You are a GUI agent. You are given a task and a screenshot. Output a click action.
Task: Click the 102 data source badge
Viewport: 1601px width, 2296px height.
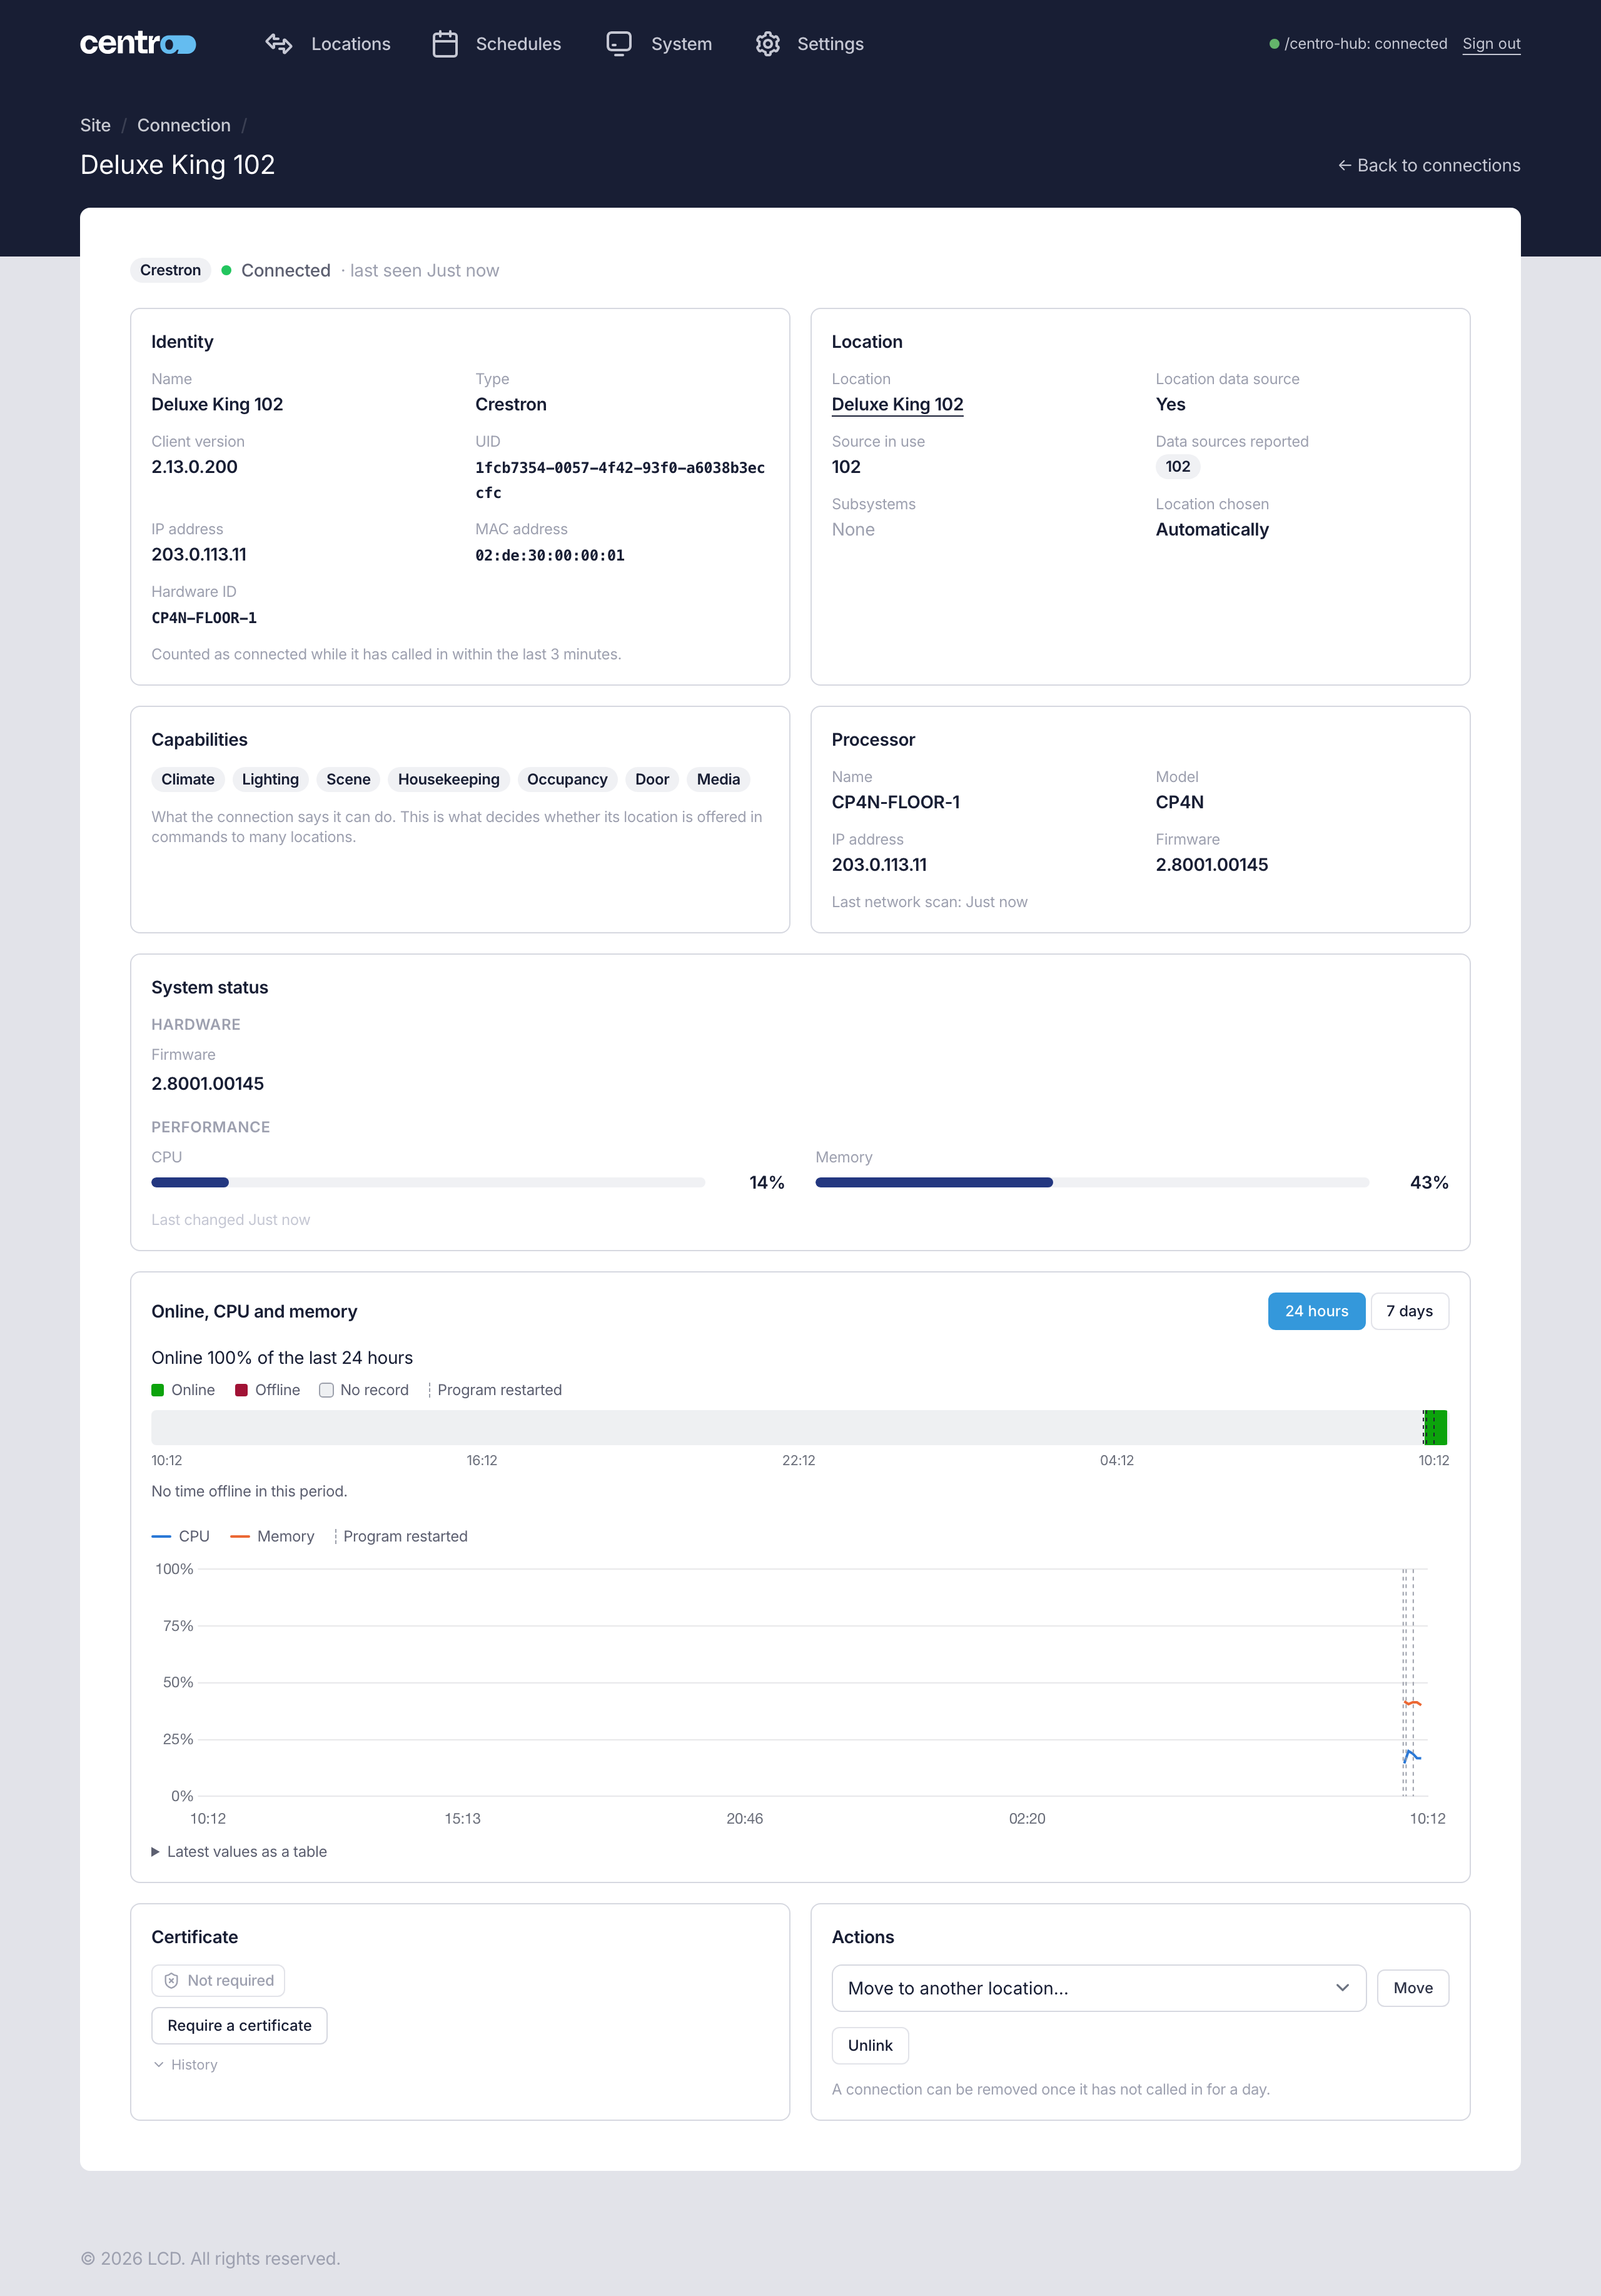[x=1178, y=466]
